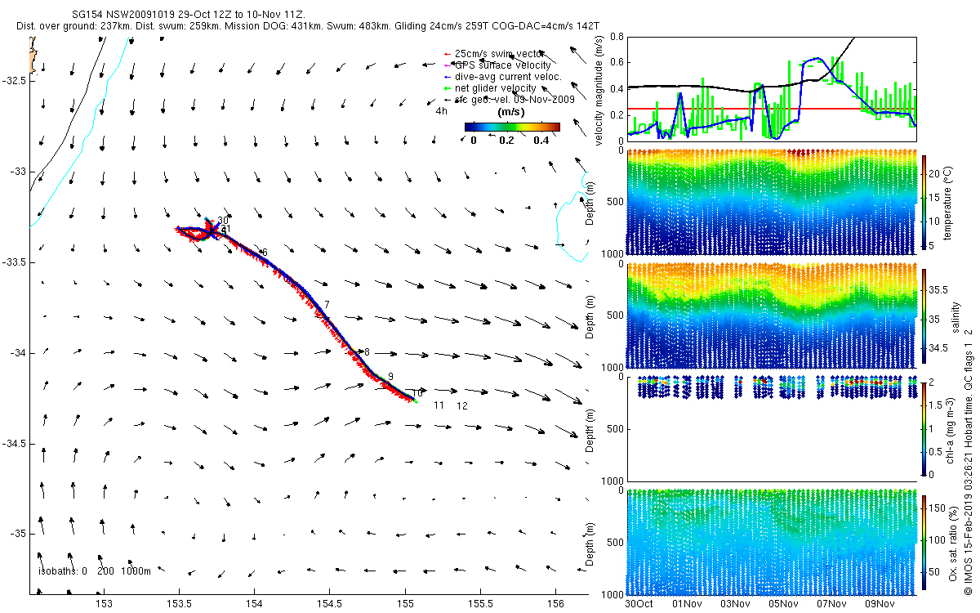The image size is (980, 613).
Task: Click longitude tick '153' on the map axis
Action: click(x=104, y=604)
